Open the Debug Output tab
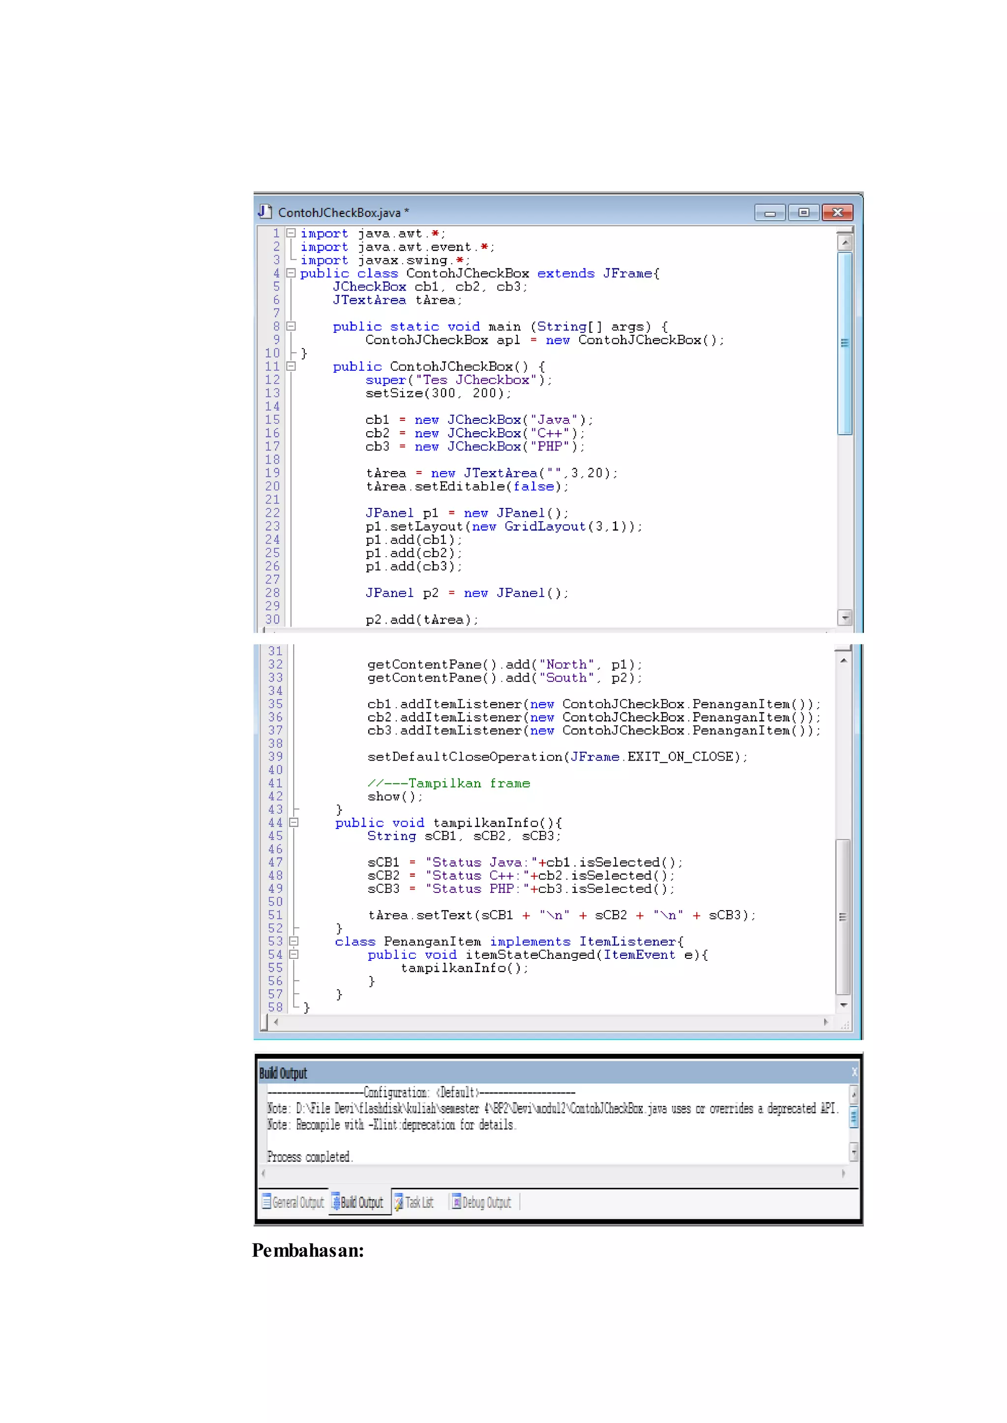The width and height of the screenshot is (1007, 1423). (x=486, y=1202)
